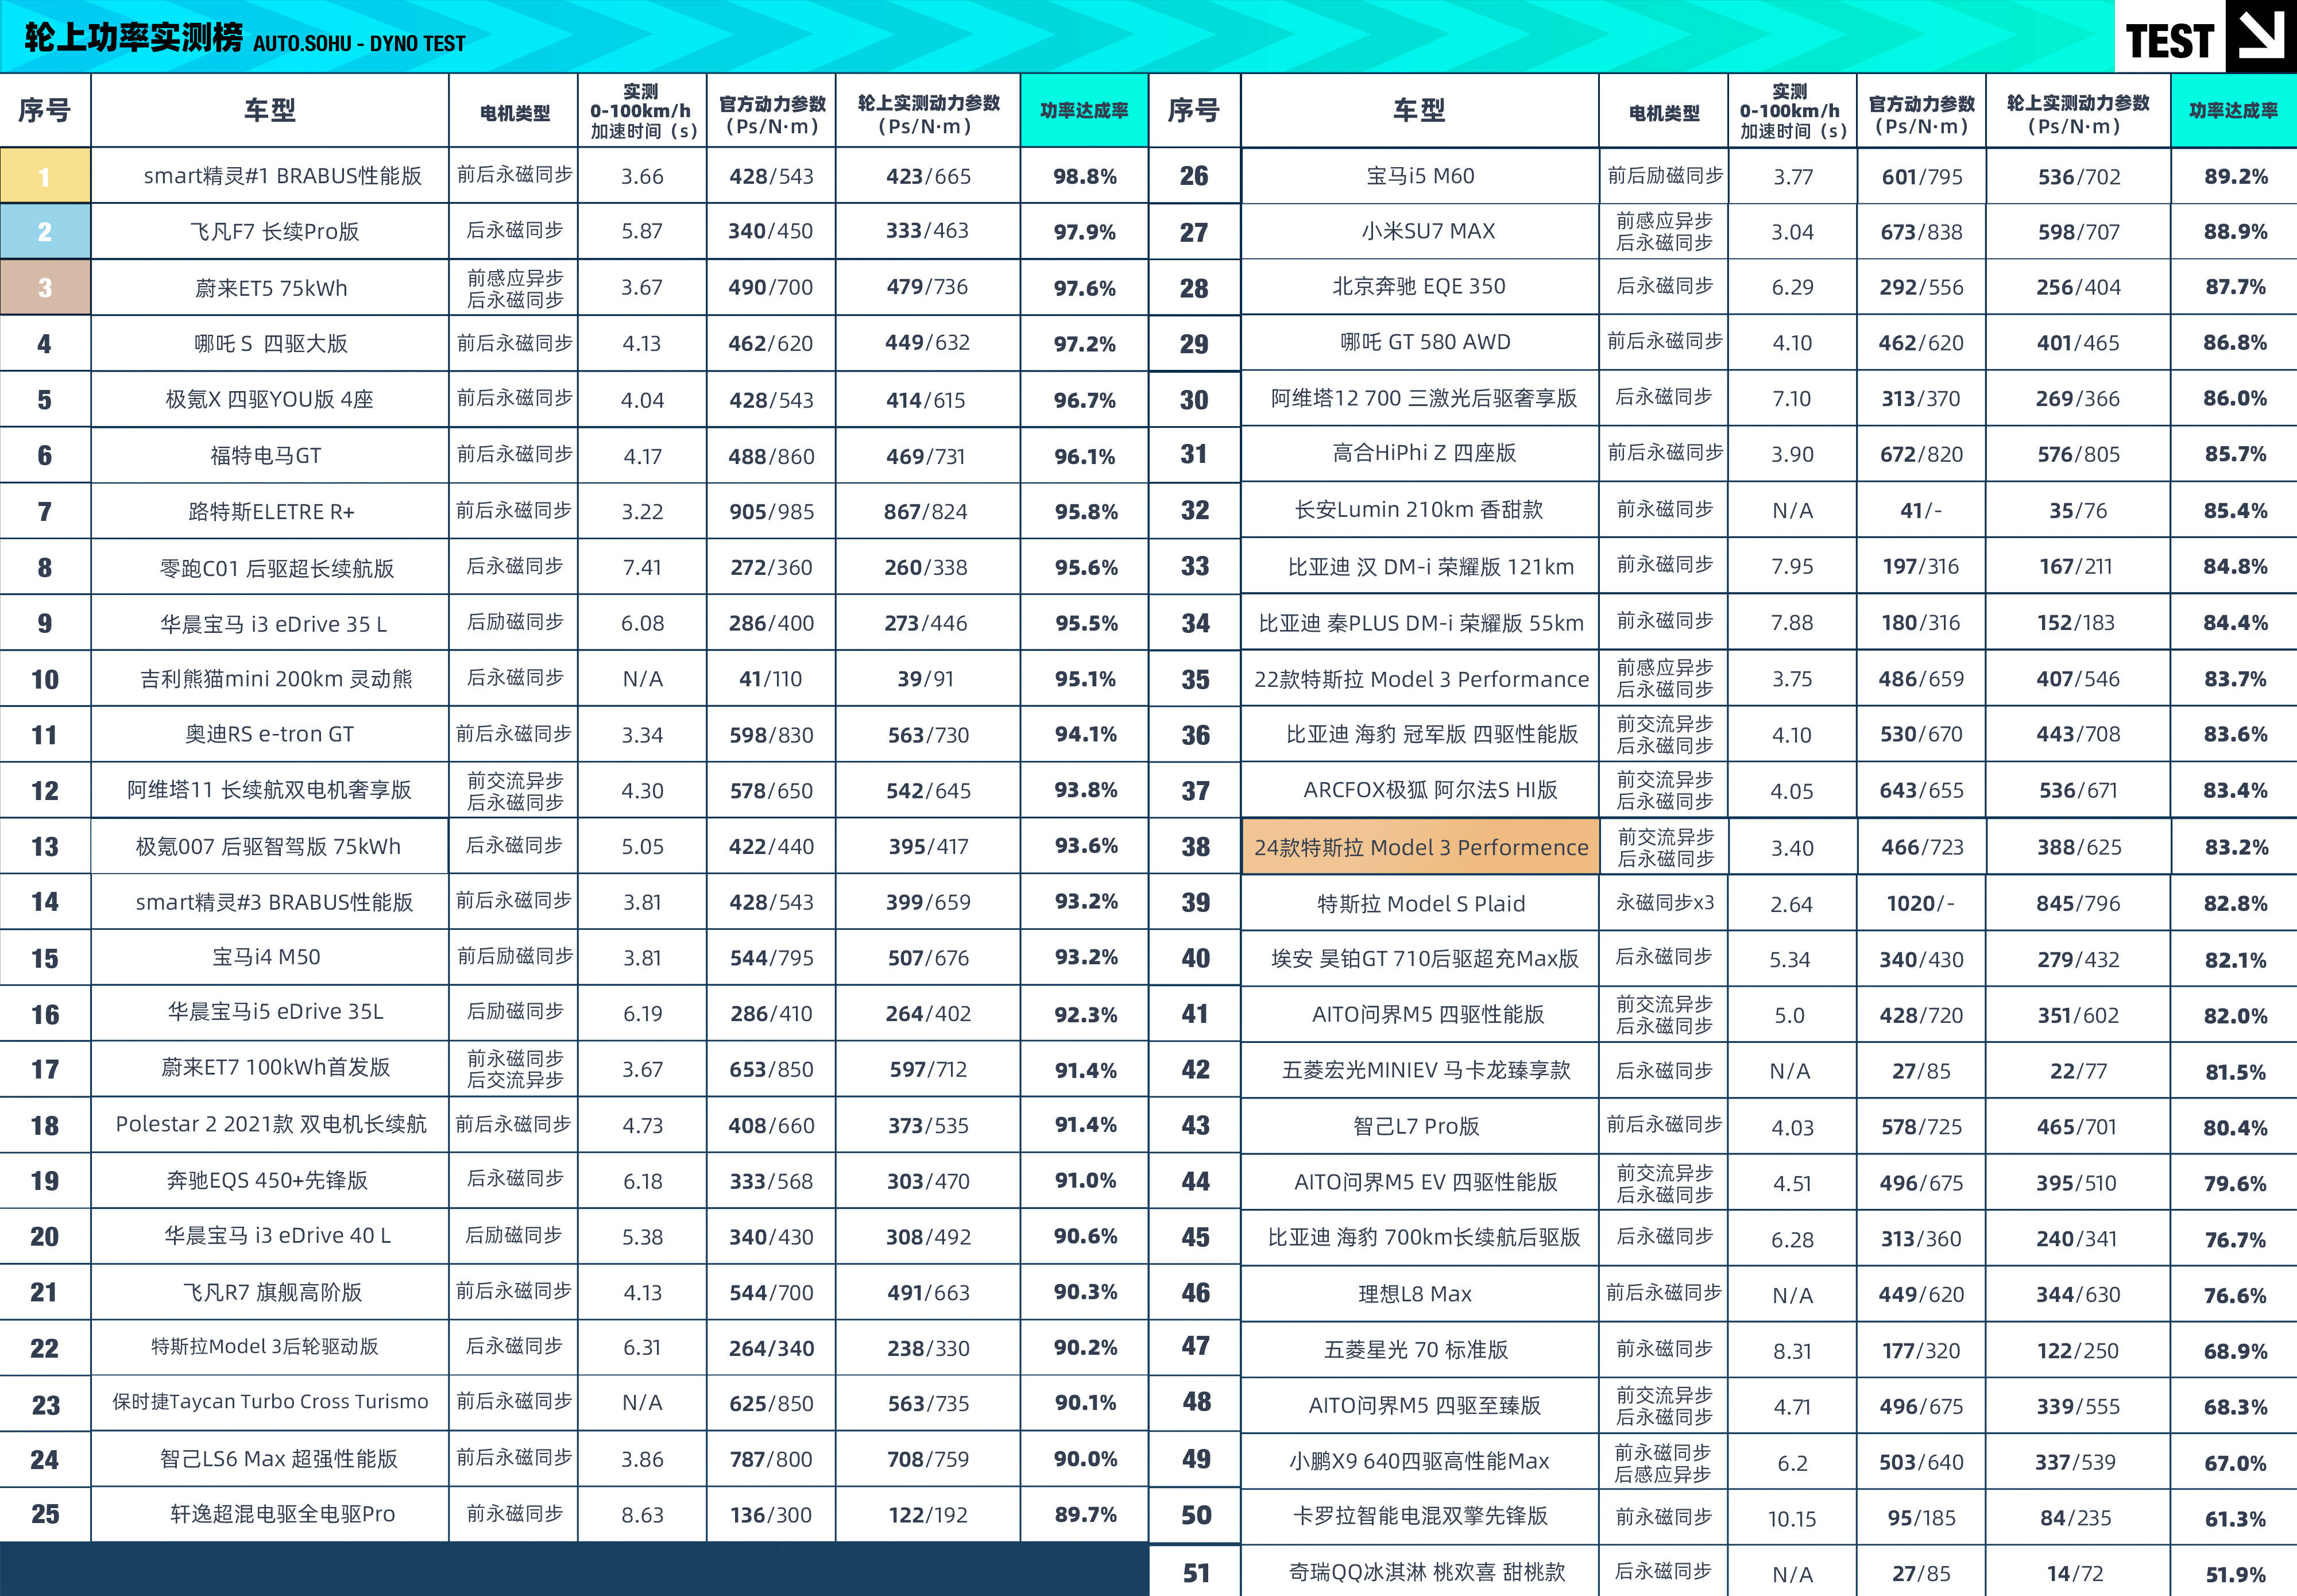
Task: Click smart精灵#1 BRABUS性能版 model name
Action: pos(282,176)
